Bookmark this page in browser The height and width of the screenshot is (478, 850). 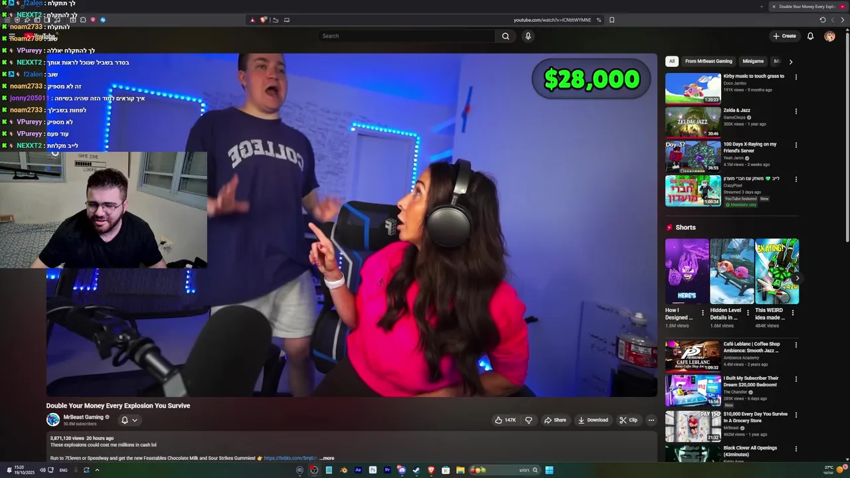[612, 20]
